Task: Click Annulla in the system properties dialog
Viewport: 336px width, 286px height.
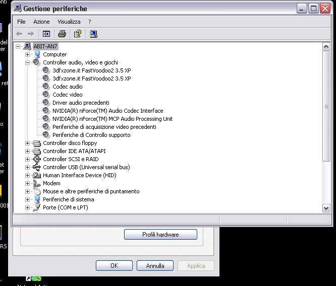Action: 155,266
